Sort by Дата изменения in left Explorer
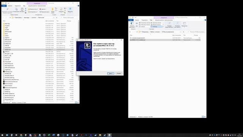 coord(50,21)
